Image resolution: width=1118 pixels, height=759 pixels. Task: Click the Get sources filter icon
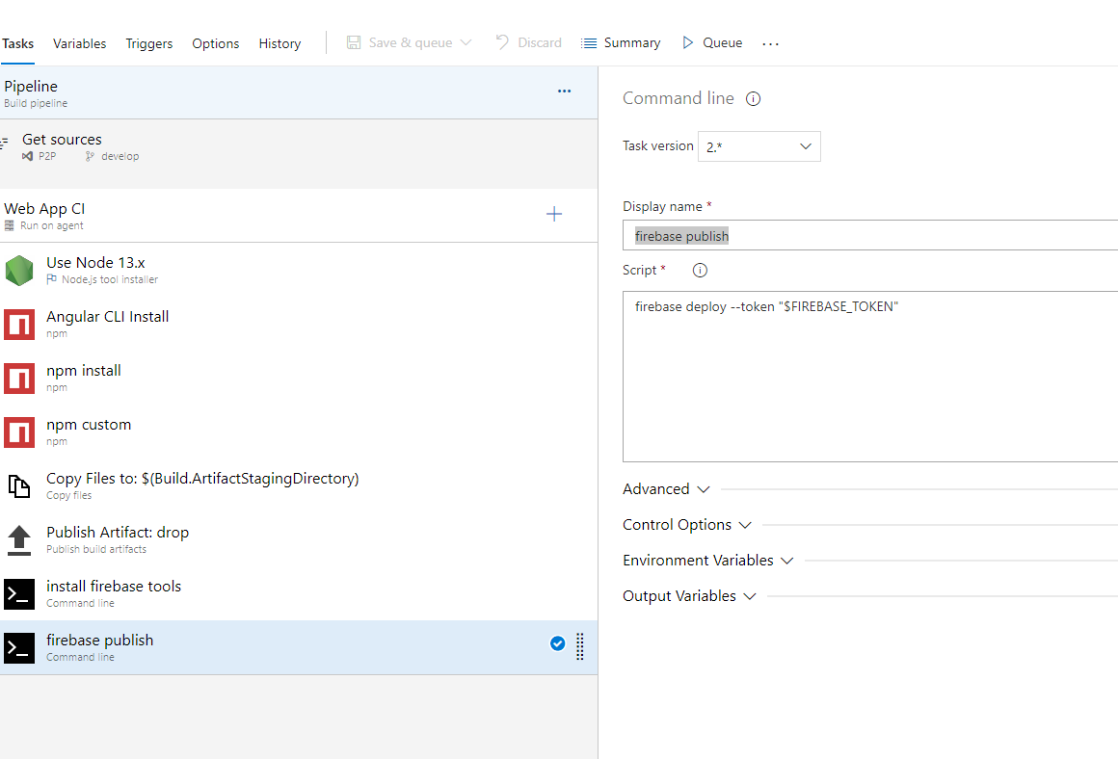tap(4, 142)
